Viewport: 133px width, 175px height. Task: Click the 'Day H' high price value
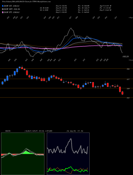click(61, 8)
